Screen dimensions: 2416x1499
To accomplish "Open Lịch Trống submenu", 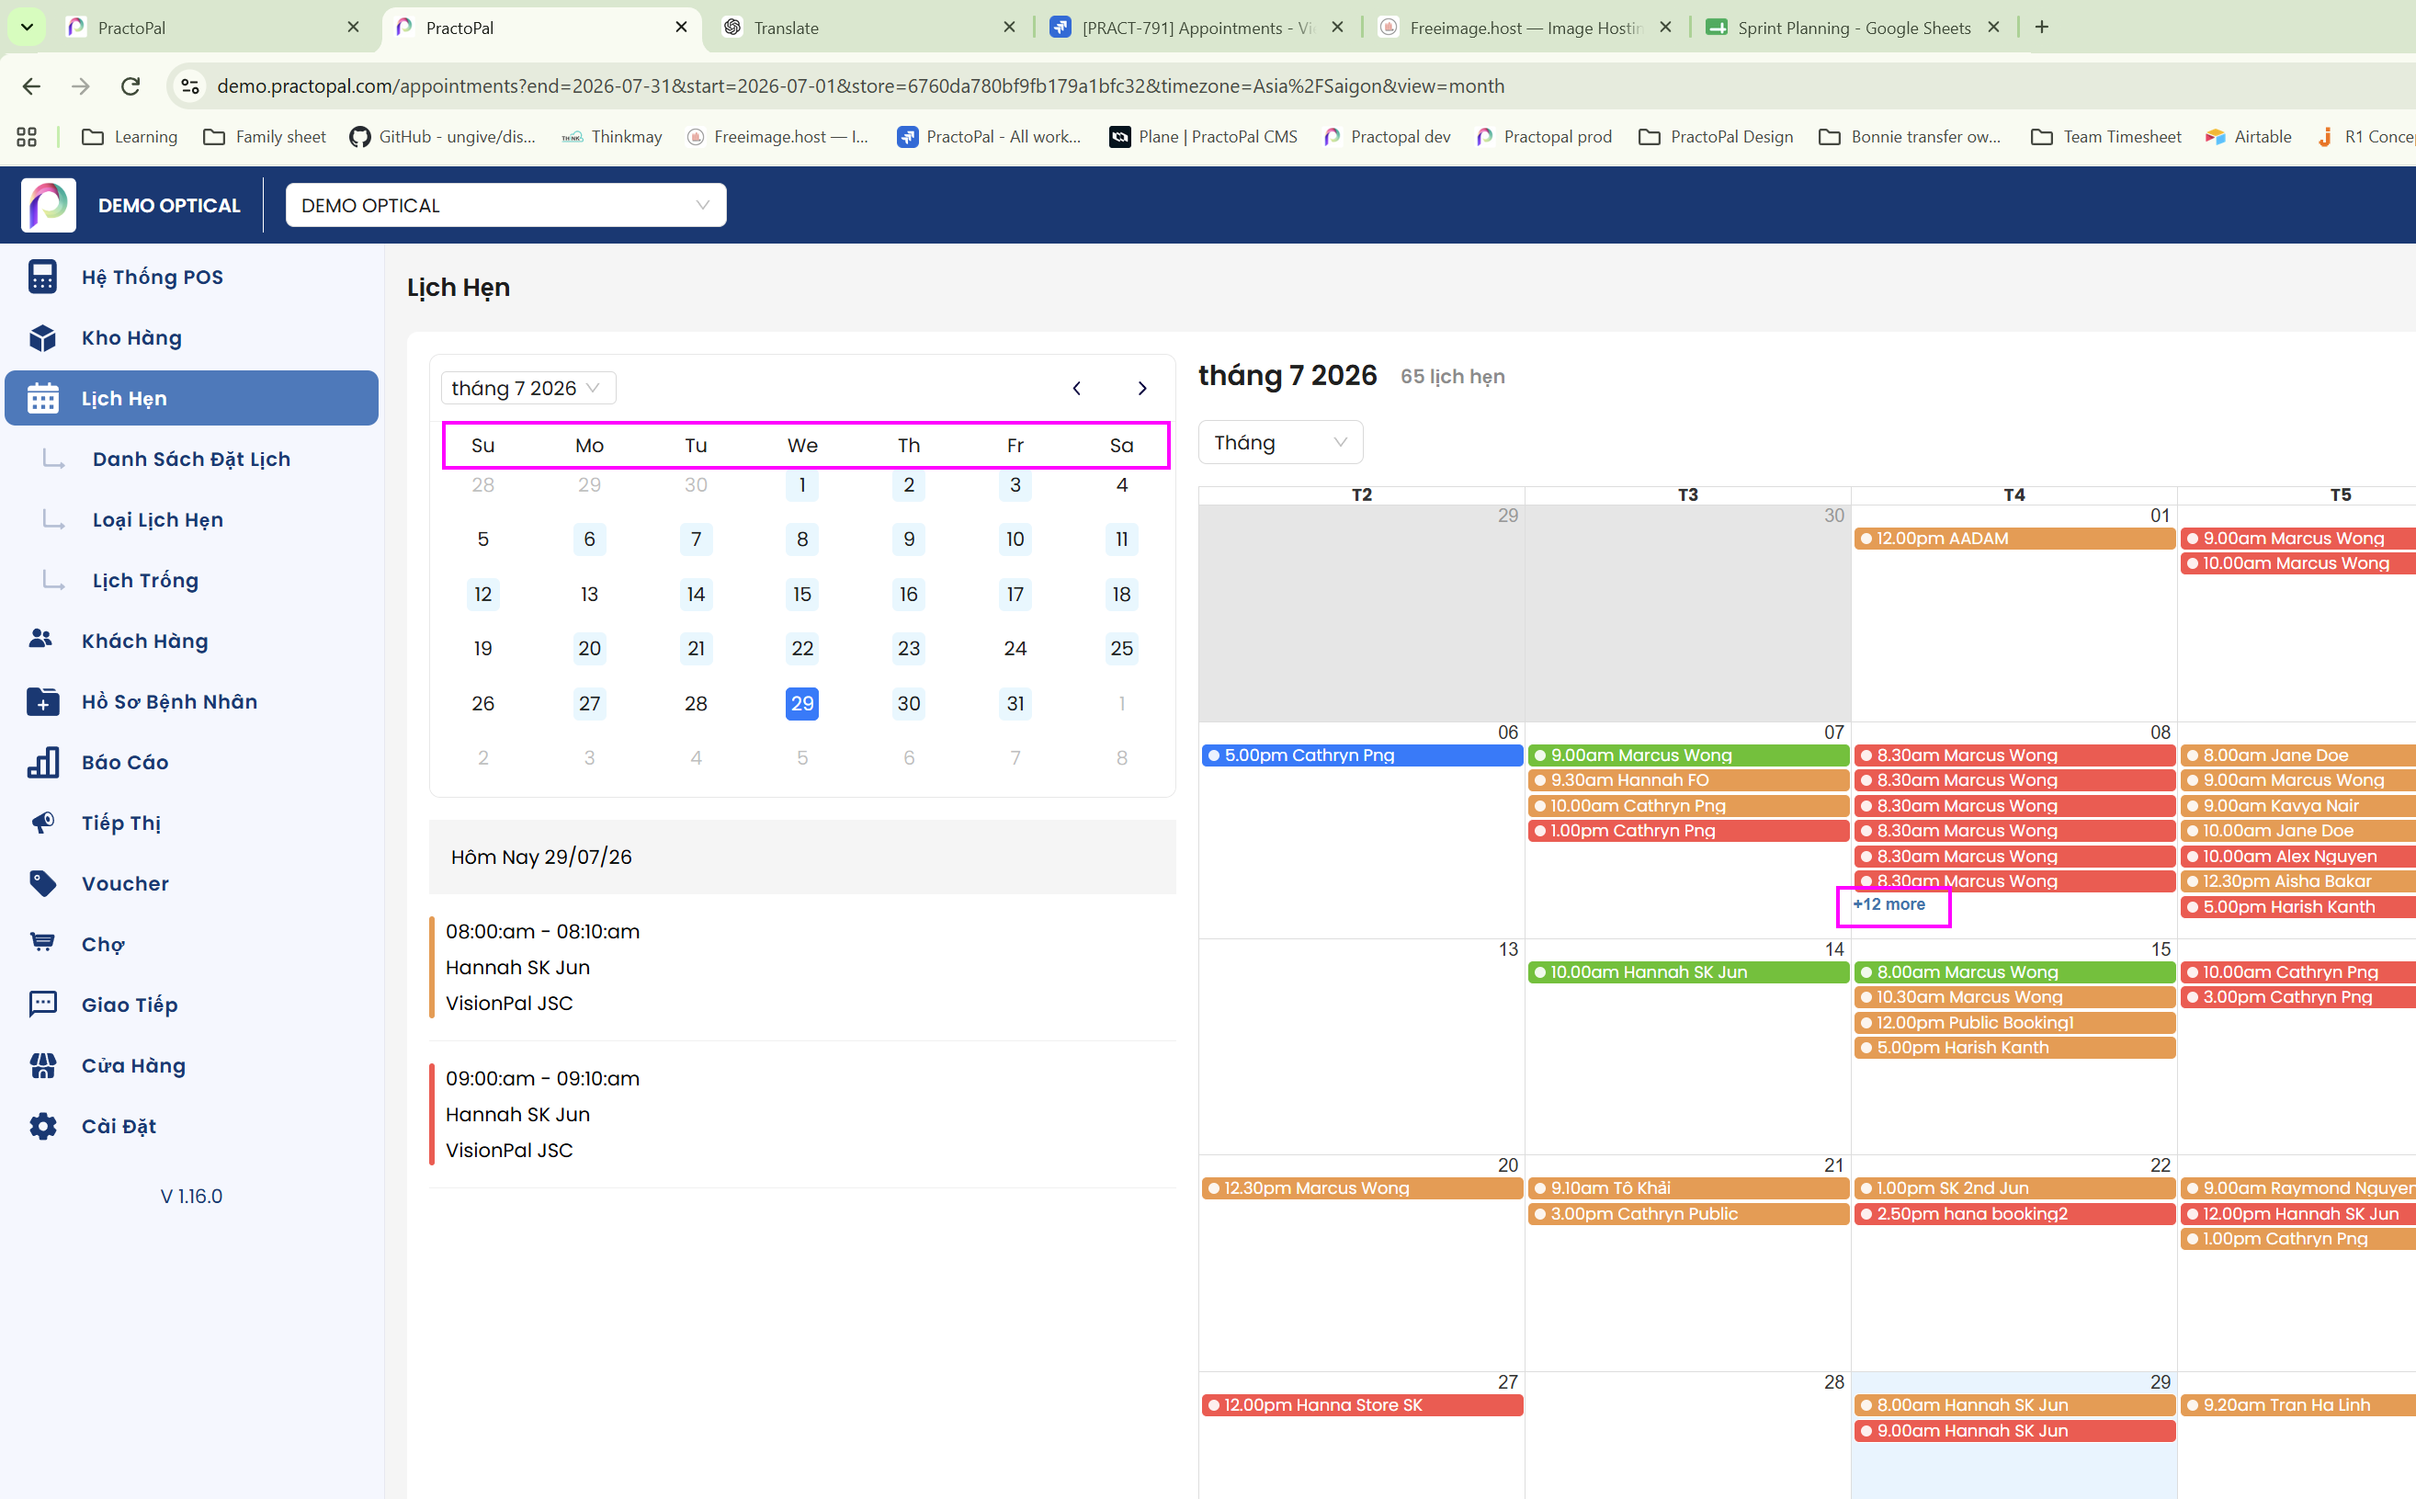I will point(146,580).
